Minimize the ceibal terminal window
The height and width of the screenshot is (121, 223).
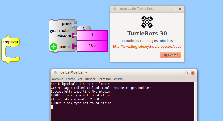point(184,73)
